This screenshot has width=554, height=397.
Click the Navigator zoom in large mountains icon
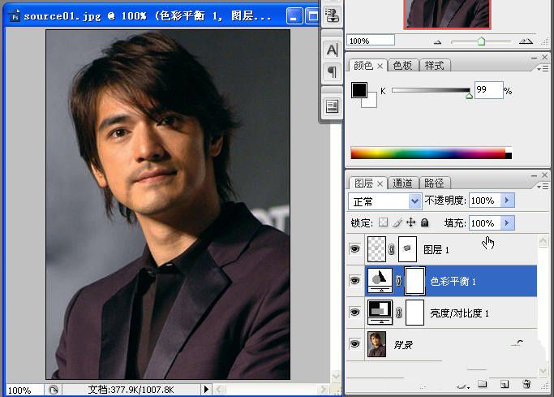pos(526,41)
